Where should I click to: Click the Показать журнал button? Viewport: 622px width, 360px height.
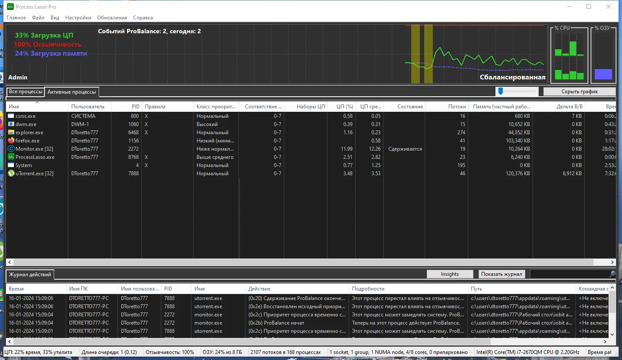click(x=502, y=274)
